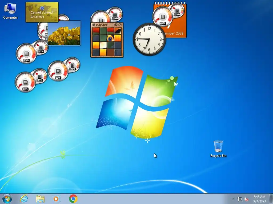Click the white puzzle tile
The width and height of the screenshot is (273, 204).
(103, 45)
